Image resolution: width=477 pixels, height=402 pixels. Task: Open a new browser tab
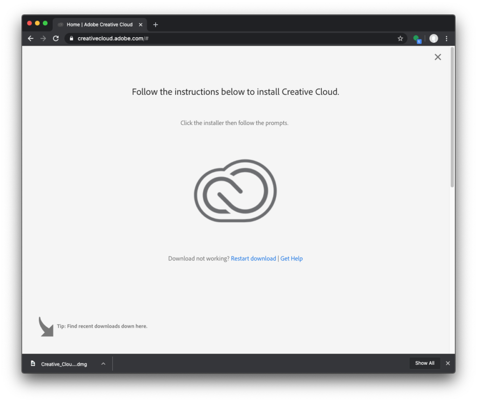(156, 25)
